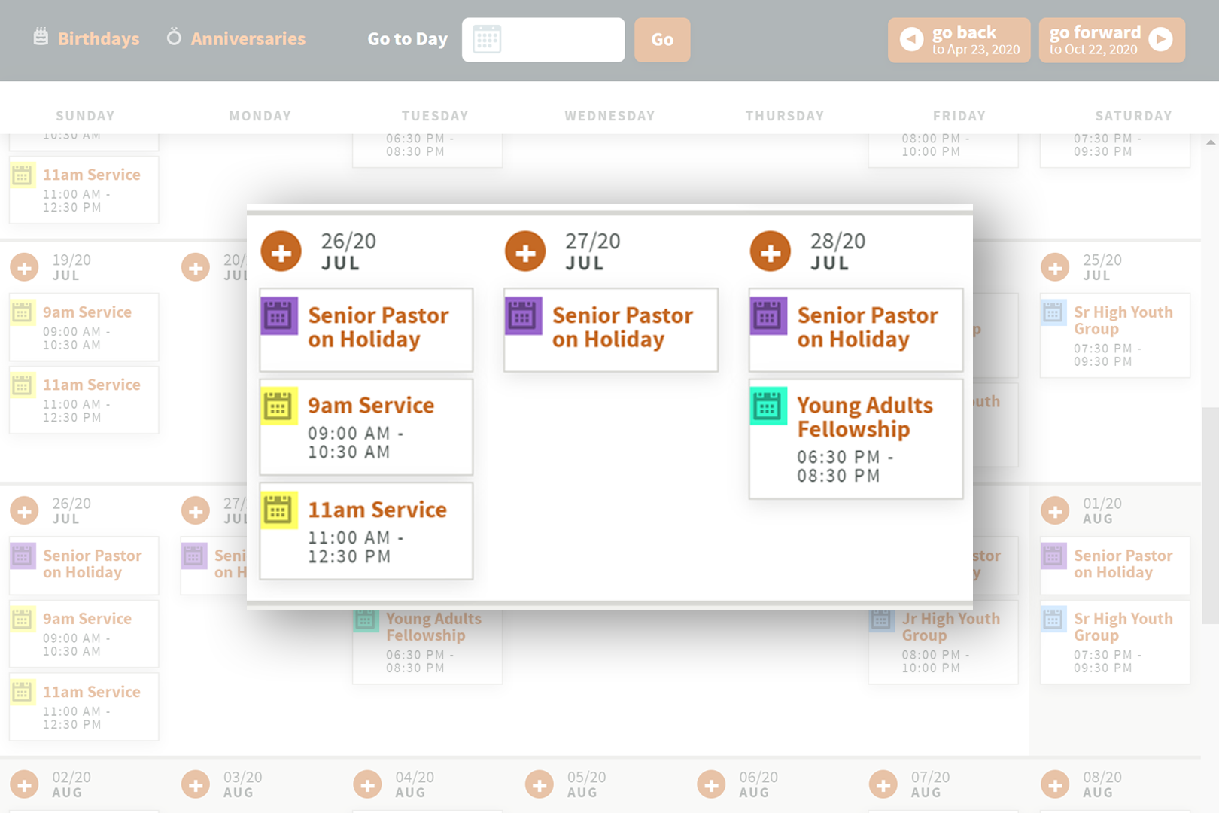Click the blue calendar icon on Sr High Youth Group
This screenshot has height=813, width=1219.
point(1053,311)
